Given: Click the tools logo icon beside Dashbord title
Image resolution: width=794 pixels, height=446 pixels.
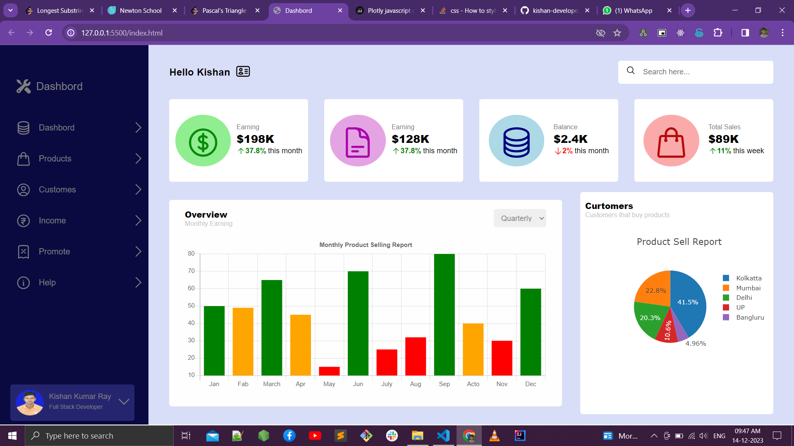Looking at the screenshot, I should [x=24, y=86].
